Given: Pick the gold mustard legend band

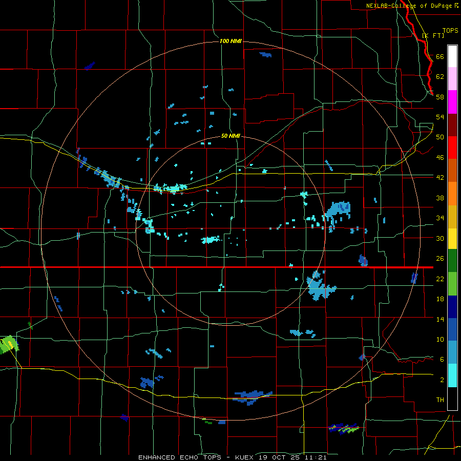Looking at the screenshot, I should click(x=452, y=217).
